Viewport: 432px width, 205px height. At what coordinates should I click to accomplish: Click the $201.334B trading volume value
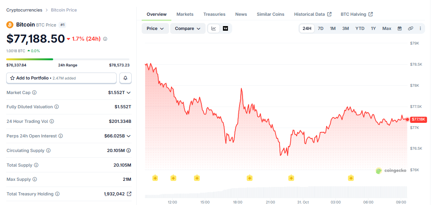(x=120, y=121)
